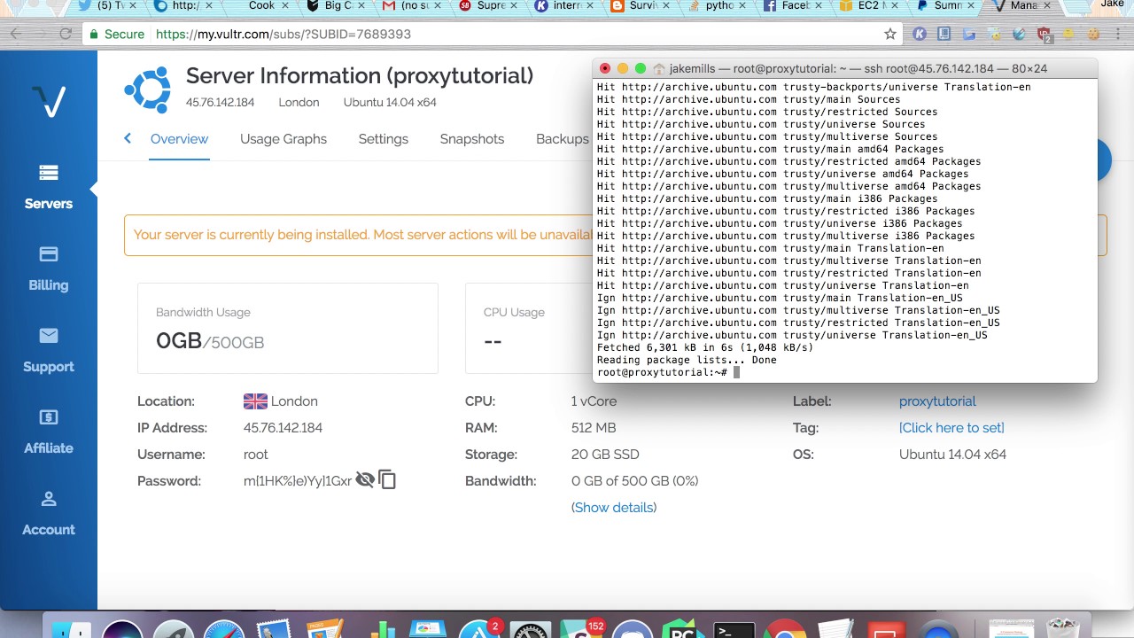Click the IP address 45.76.142.184 value
This screenshot has height=638, width=1134.
click(x=283, y=428)
